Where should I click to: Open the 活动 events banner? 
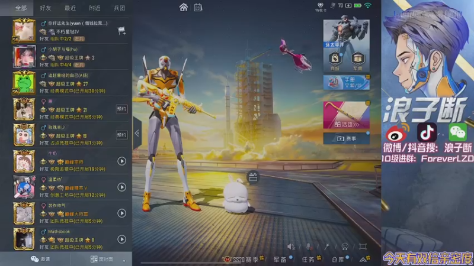(x=347, y=115)
